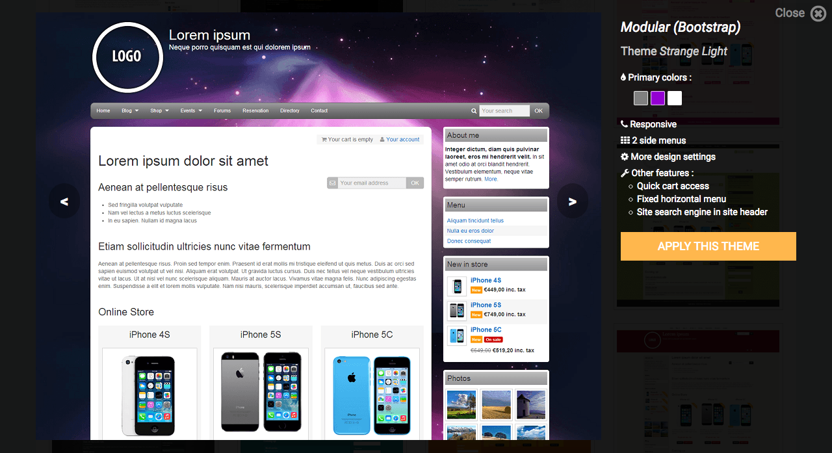Open the Shop dropdown menu
The image size is (832, 453).
tap(159, 111)
